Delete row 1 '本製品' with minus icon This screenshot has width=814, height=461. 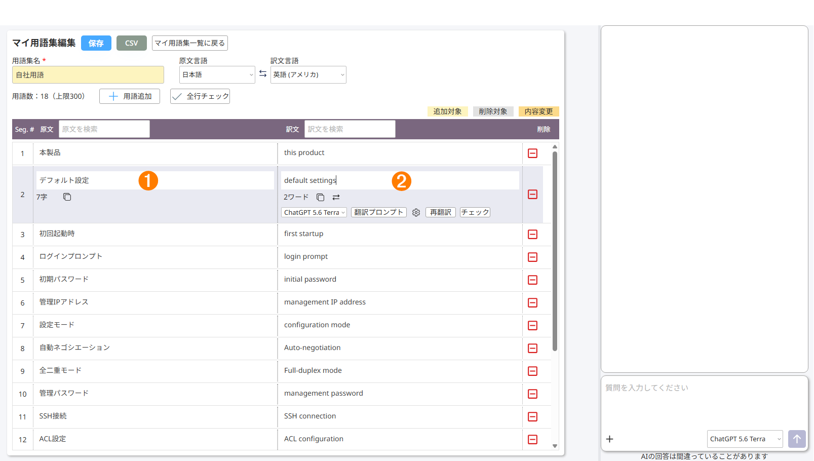coord(532,153)
